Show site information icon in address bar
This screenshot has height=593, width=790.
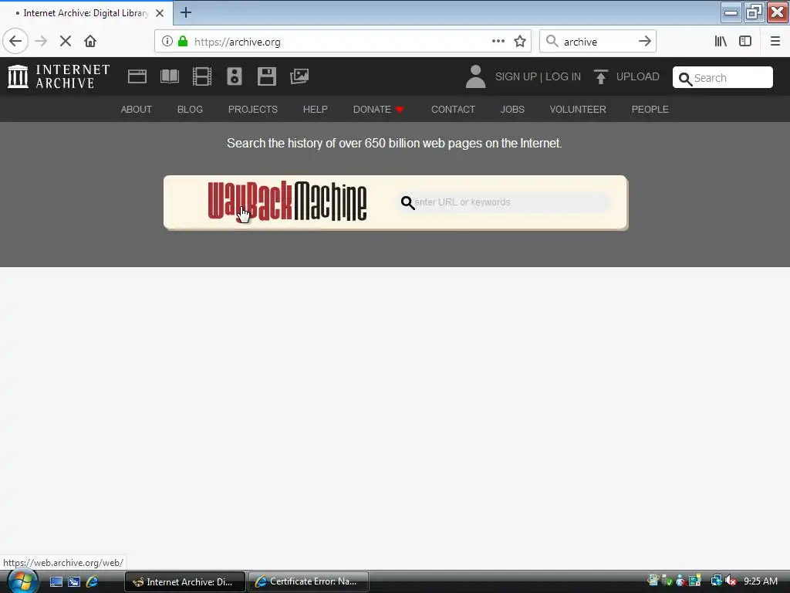(x=167, y=42)
